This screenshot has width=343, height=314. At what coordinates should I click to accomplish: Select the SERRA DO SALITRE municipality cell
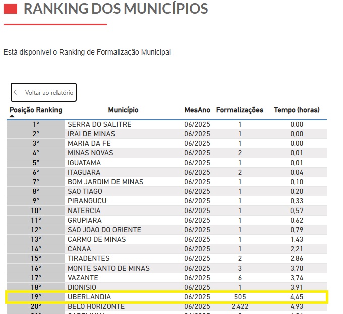(x=99, y=124)
